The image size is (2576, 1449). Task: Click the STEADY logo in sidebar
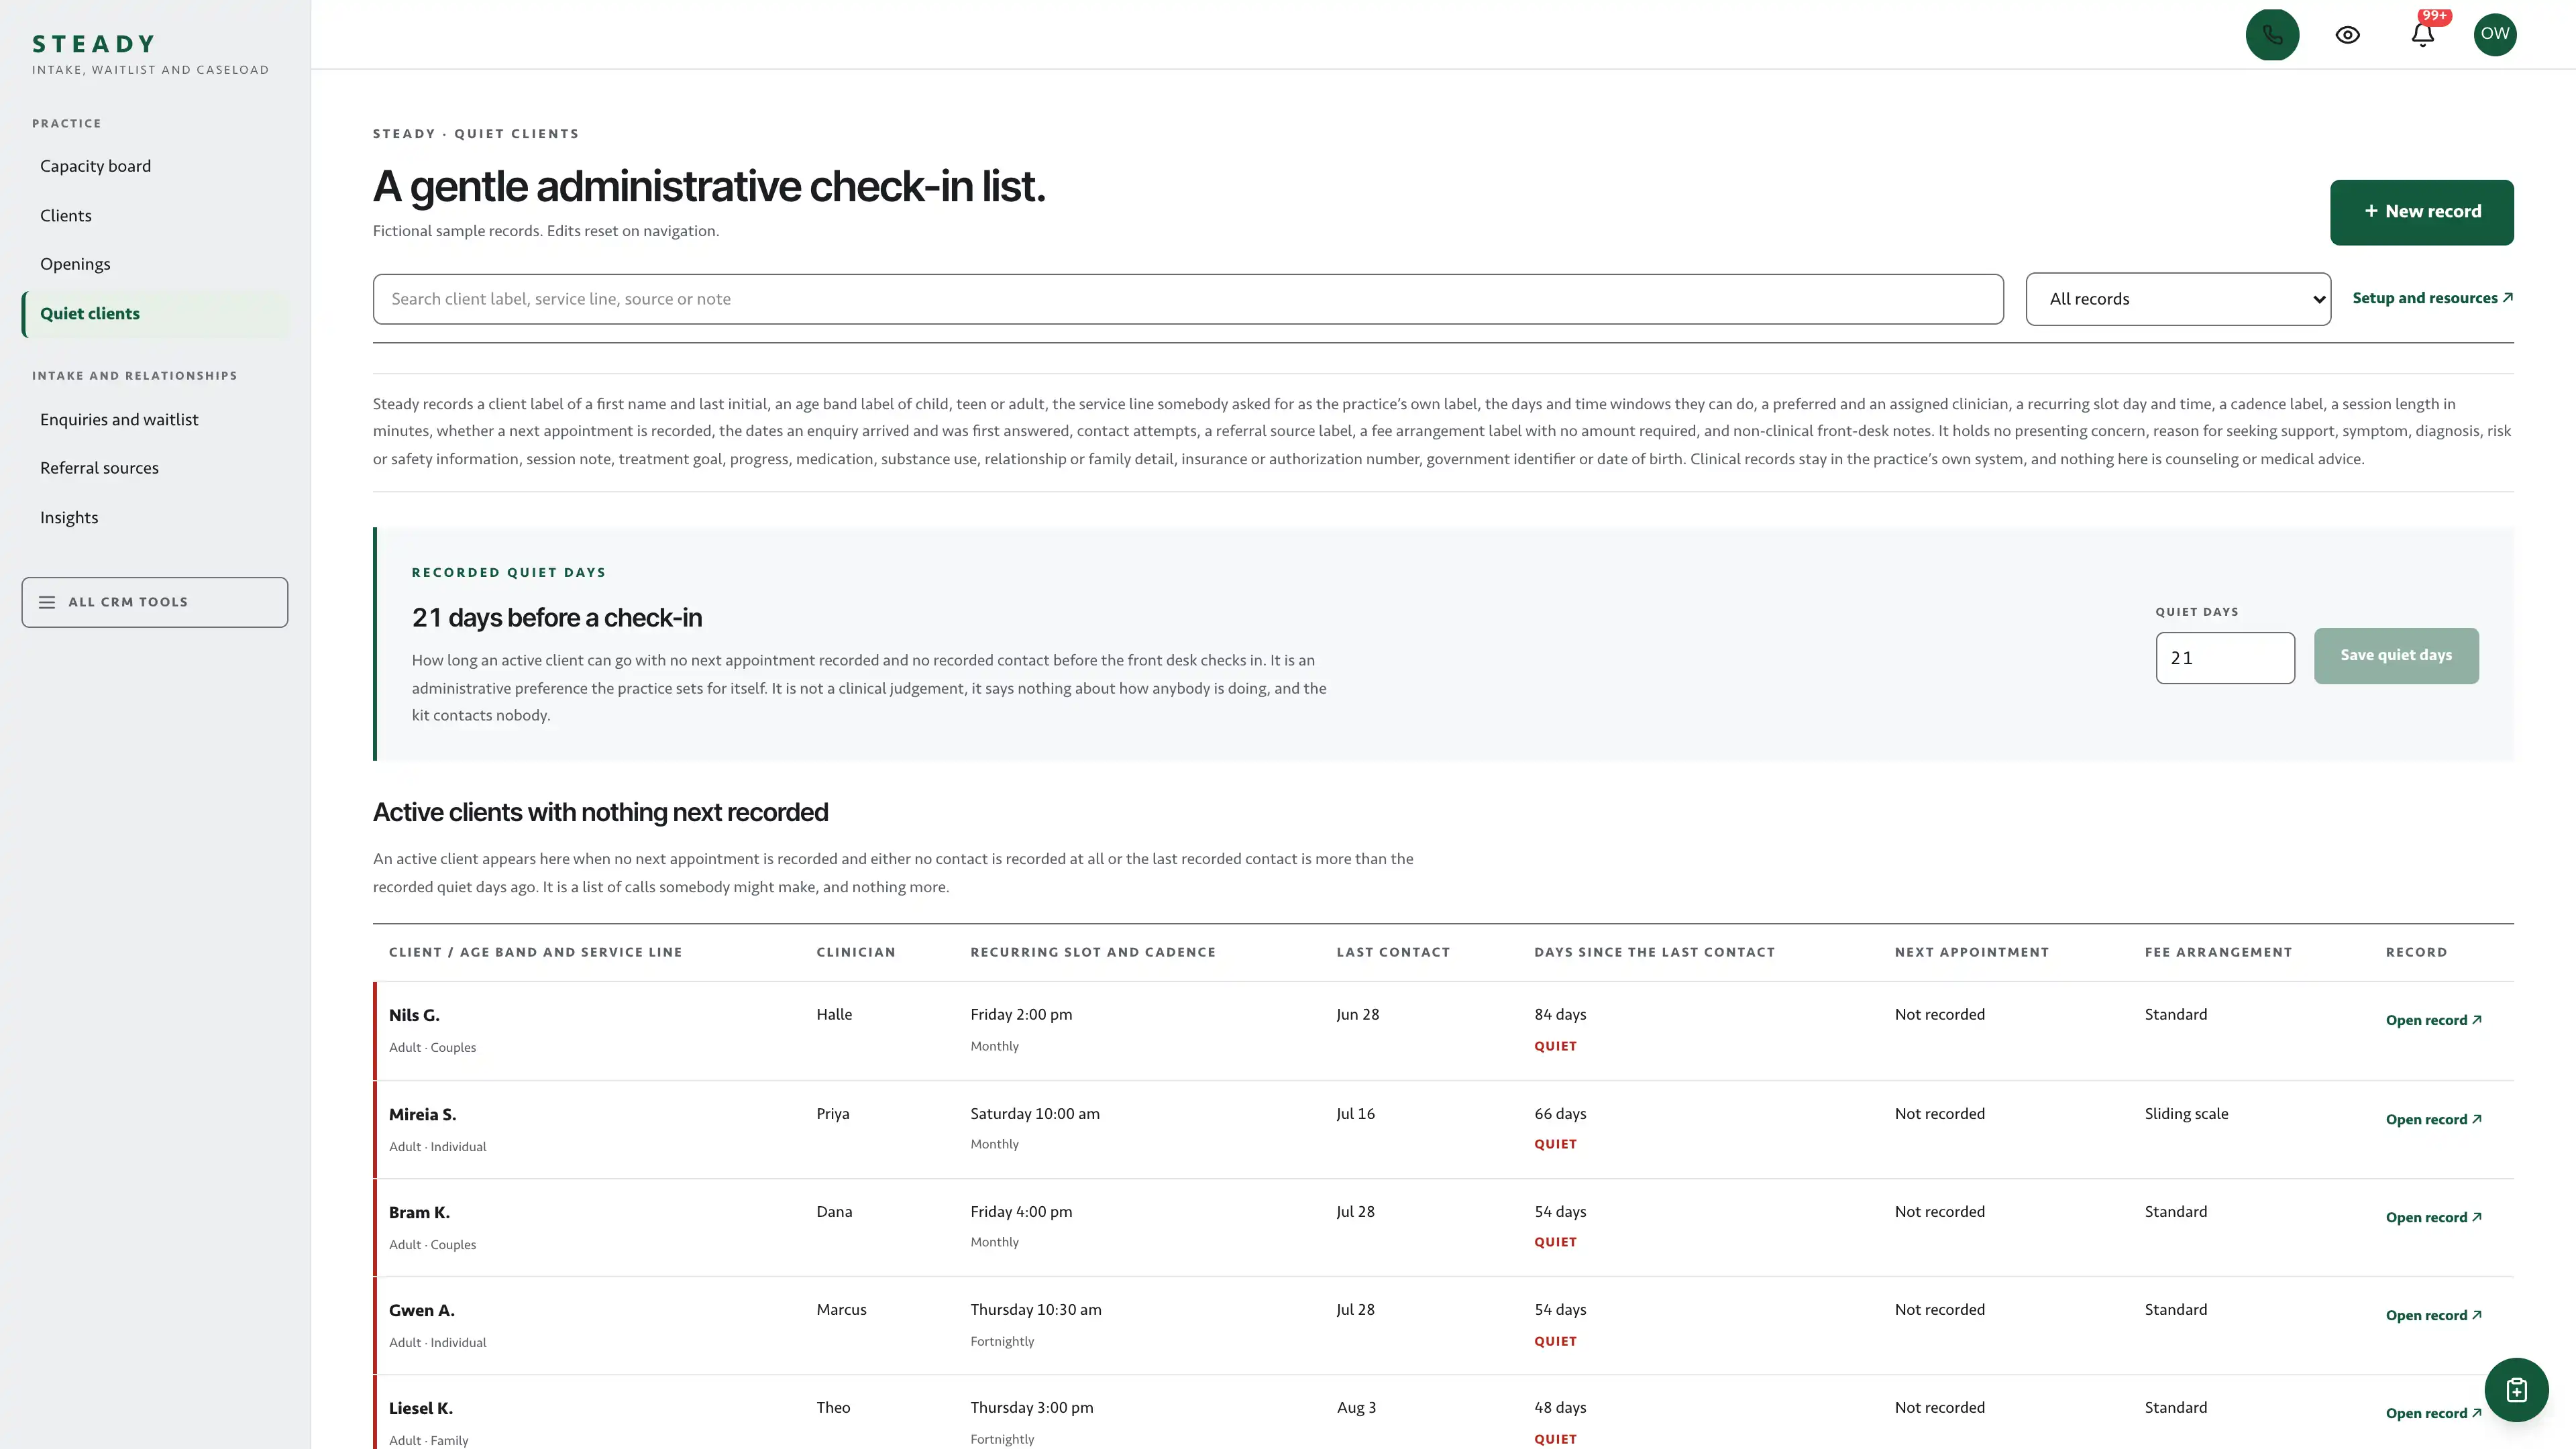(94, 44)
